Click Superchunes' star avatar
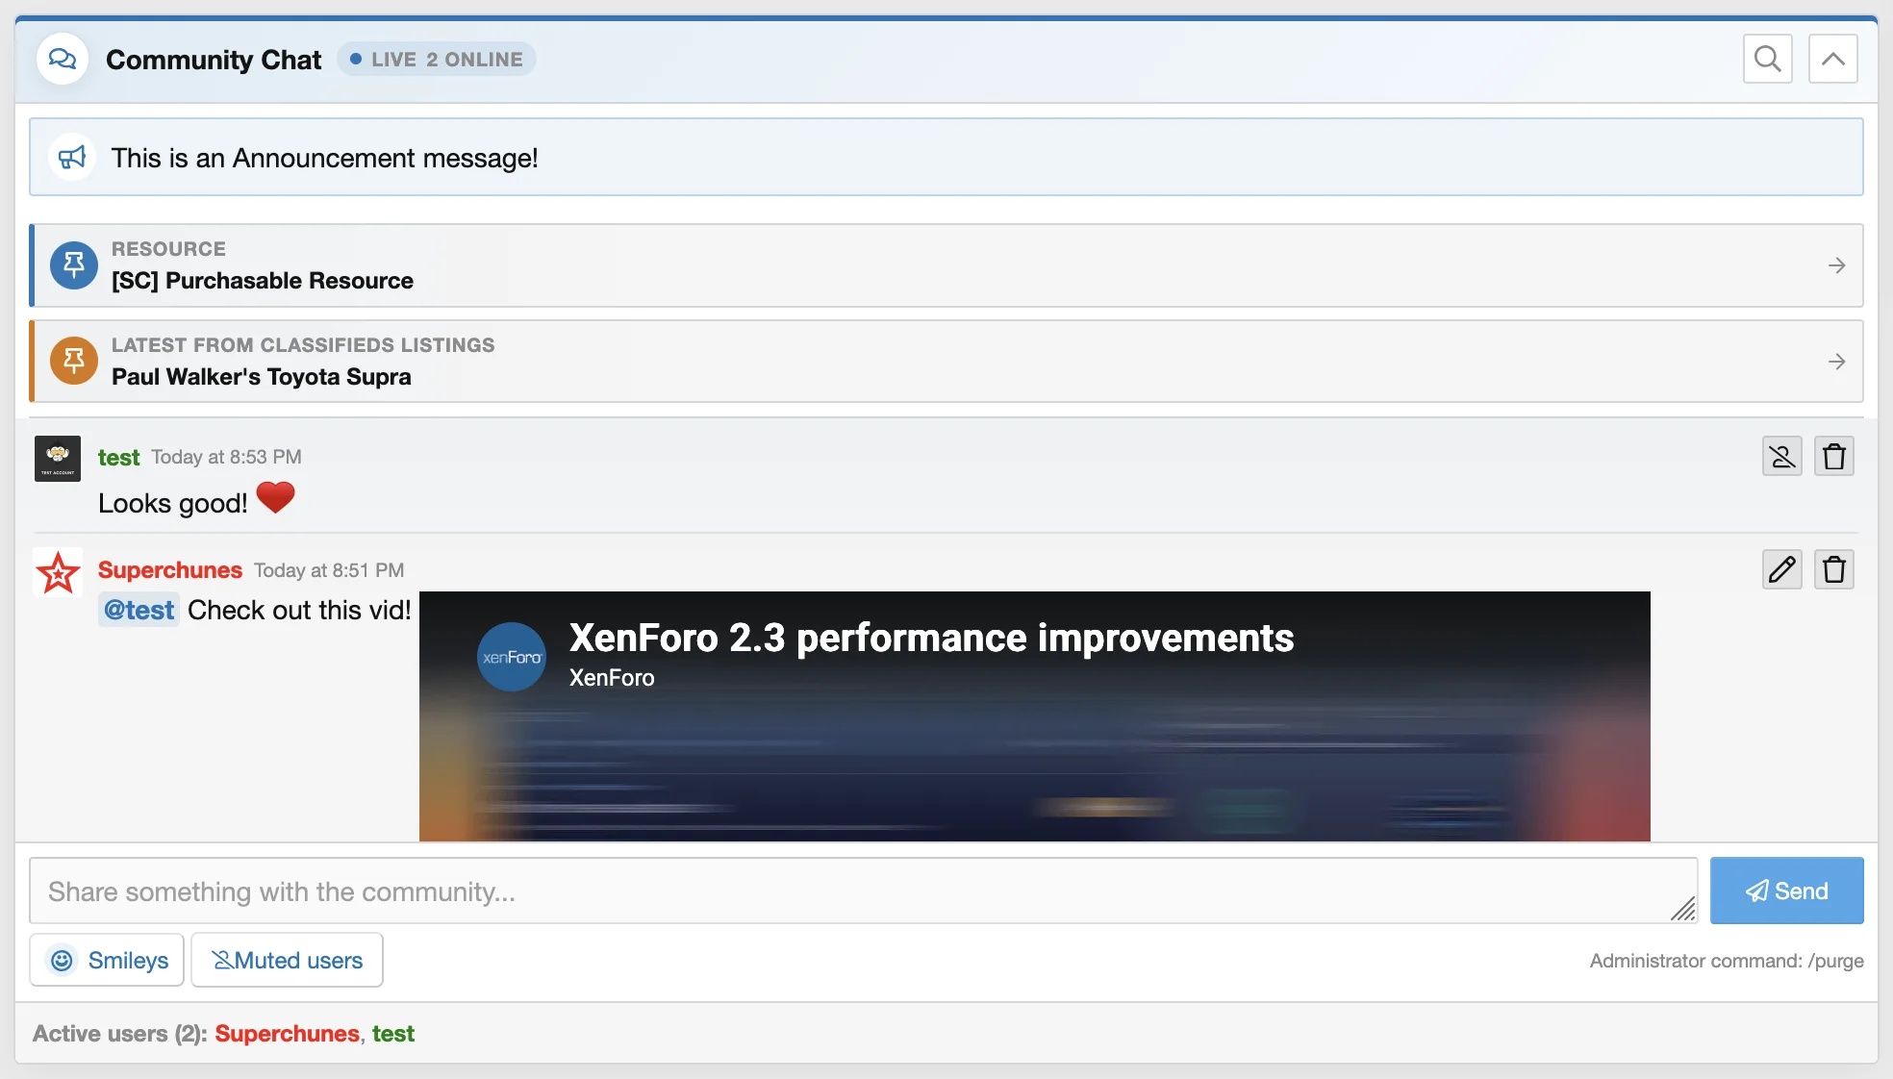This screenshot has width=1893, height=1079. point(58,572)
